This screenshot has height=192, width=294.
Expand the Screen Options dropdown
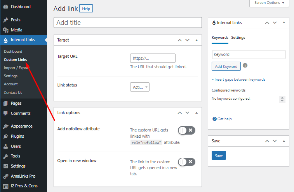click(269, 3)
